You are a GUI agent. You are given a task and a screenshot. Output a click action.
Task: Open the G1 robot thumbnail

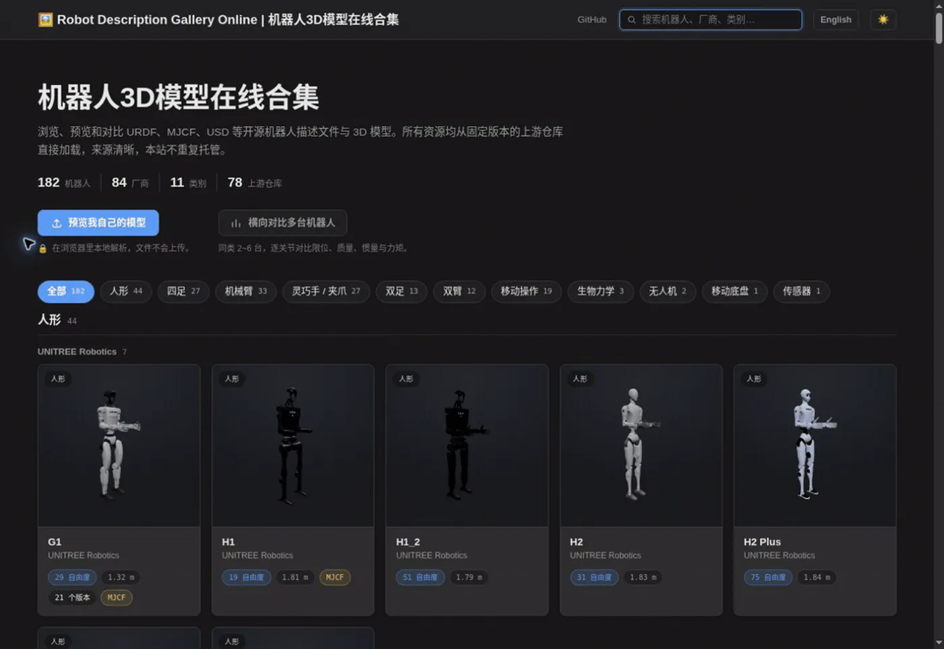pos(119,446)
